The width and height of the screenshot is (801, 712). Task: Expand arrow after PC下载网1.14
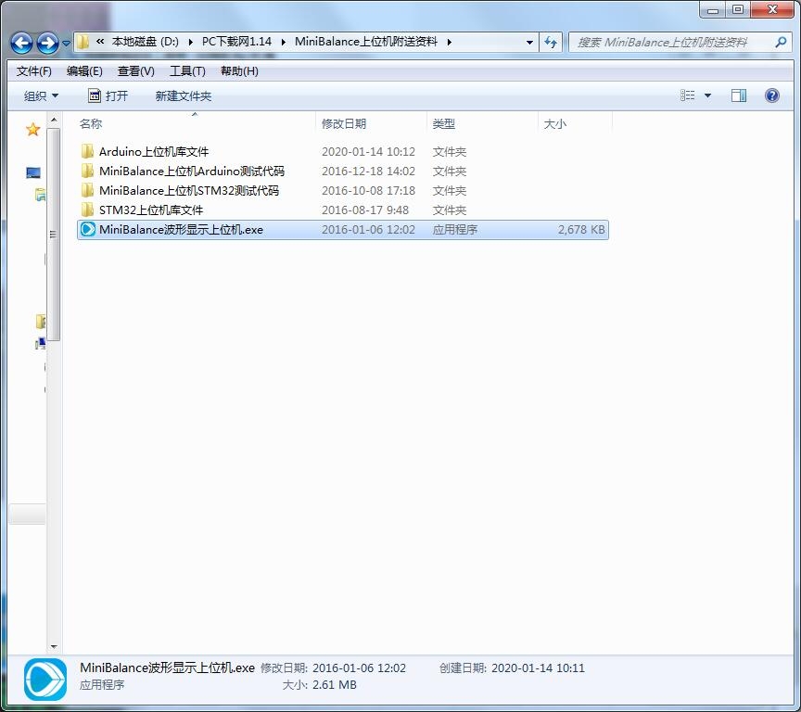[284, 42]
